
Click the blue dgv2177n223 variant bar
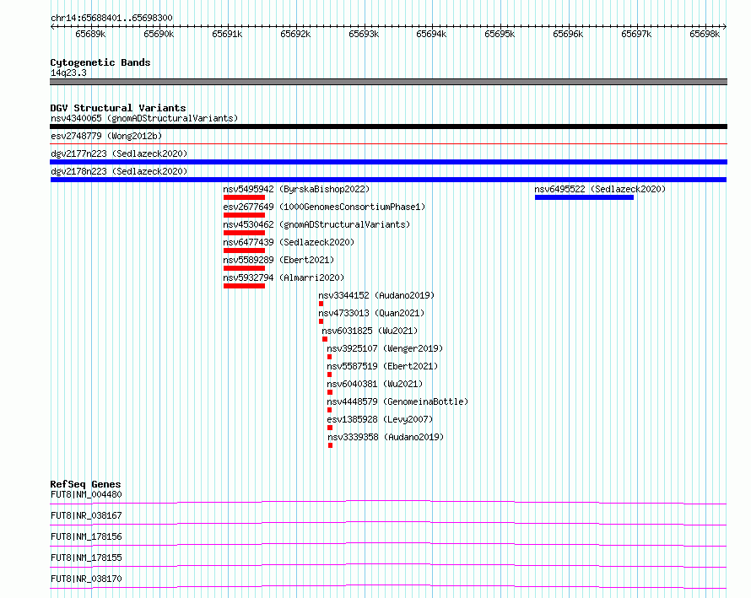click(388, 162)
